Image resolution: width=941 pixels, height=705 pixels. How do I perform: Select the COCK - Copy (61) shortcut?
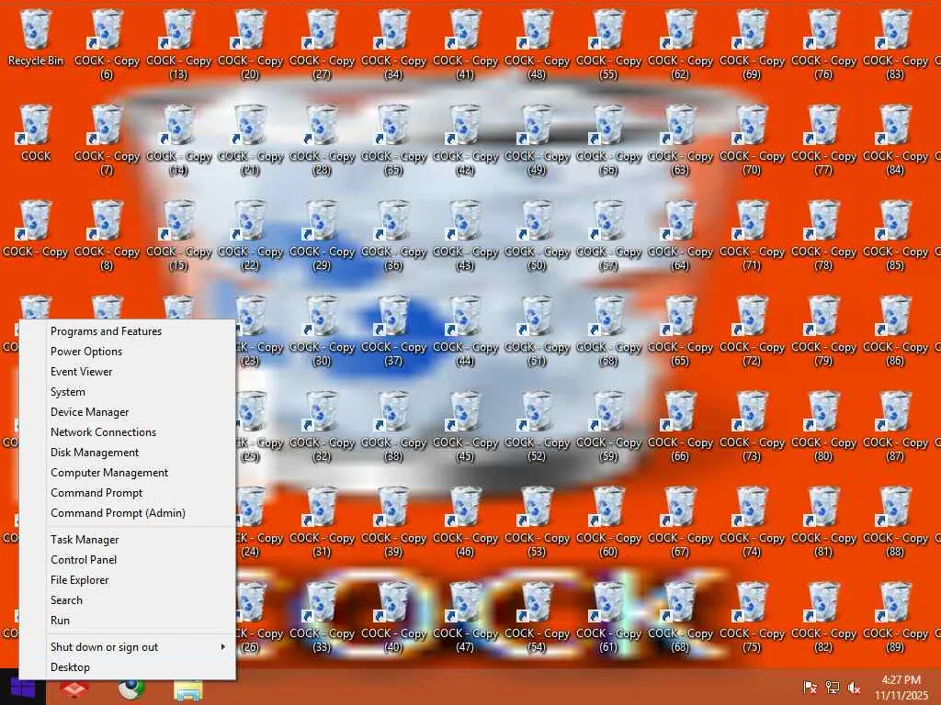click(x=608, y=618)
